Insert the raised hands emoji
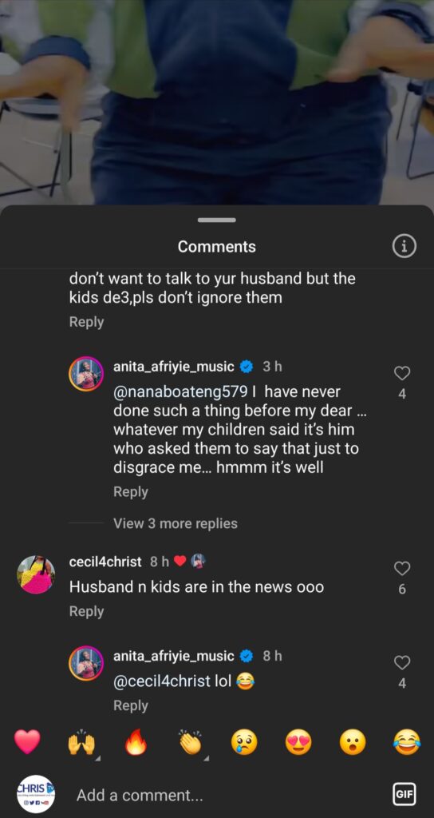 [x=81, y=742]
